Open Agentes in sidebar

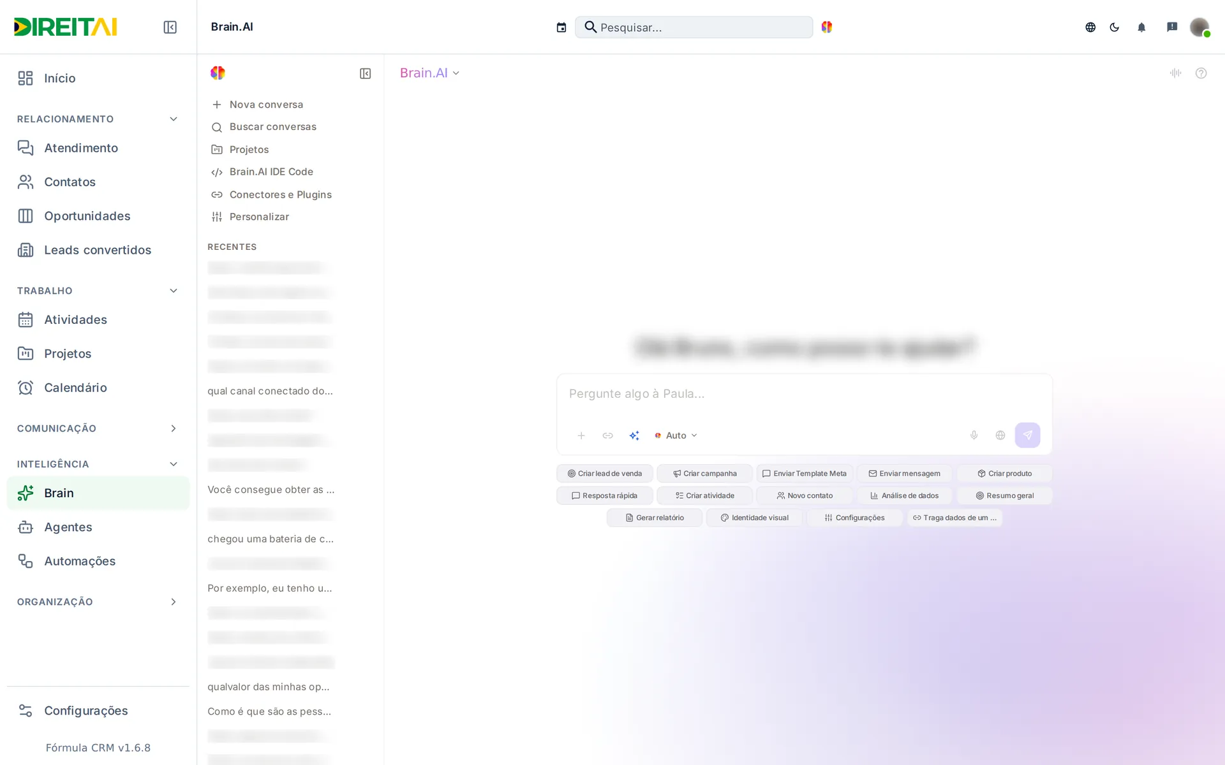(x=98, y=527)
